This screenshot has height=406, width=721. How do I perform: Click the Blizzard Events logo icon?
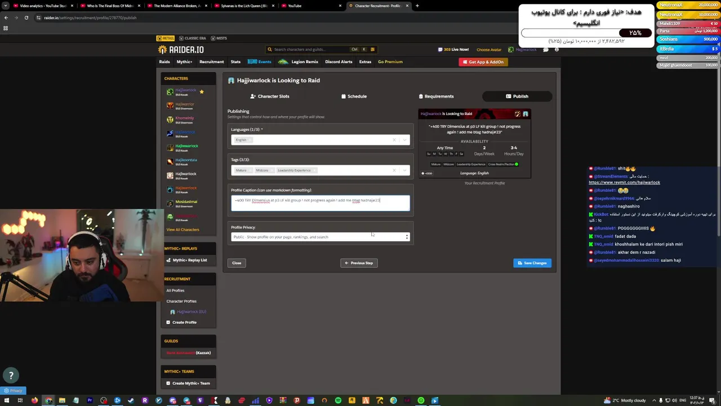[252, 61]
